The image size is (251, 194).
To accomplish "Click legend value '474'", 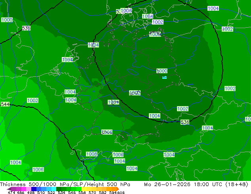I will click(x=11, y=192).
